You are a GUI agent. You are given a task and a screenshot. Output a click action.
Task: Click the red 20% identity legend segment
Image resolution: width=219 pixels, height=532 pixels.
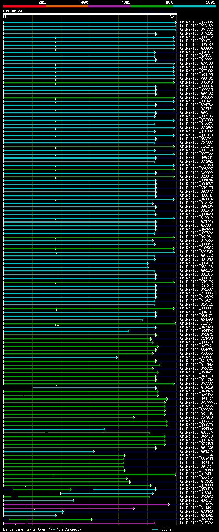(x=25, y=6)
